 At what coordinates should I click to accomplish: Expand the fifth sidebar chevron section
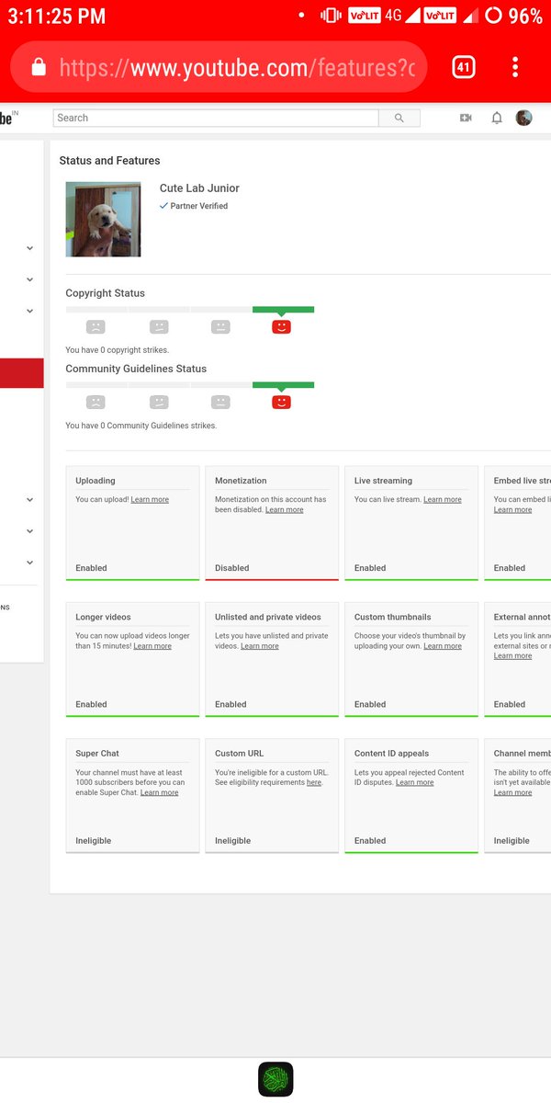(x=29, y=531)
